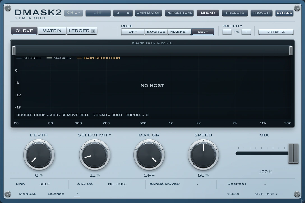This screenshot has width=305, height=203.
Task: Click the BANDS MOVED label
Action: pos(165,184)
